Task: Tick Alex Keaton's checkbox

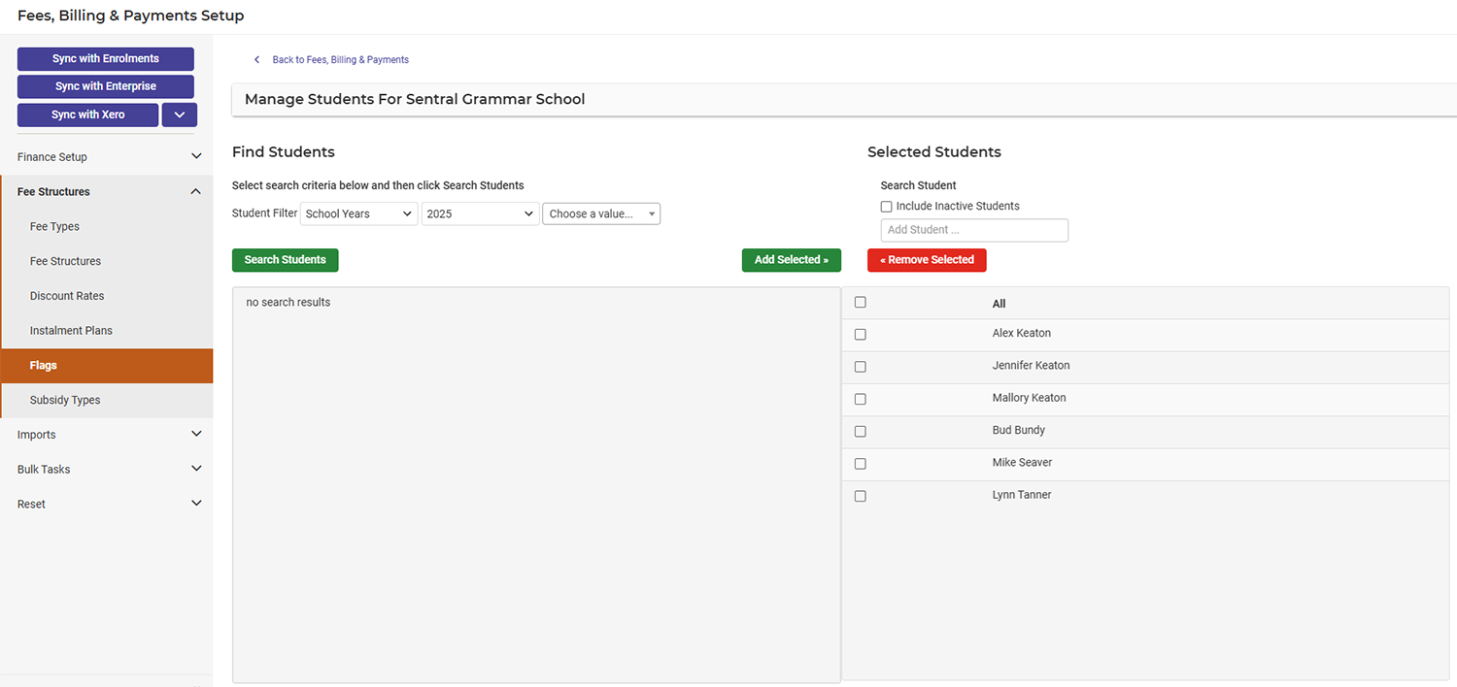Action: 860,334
